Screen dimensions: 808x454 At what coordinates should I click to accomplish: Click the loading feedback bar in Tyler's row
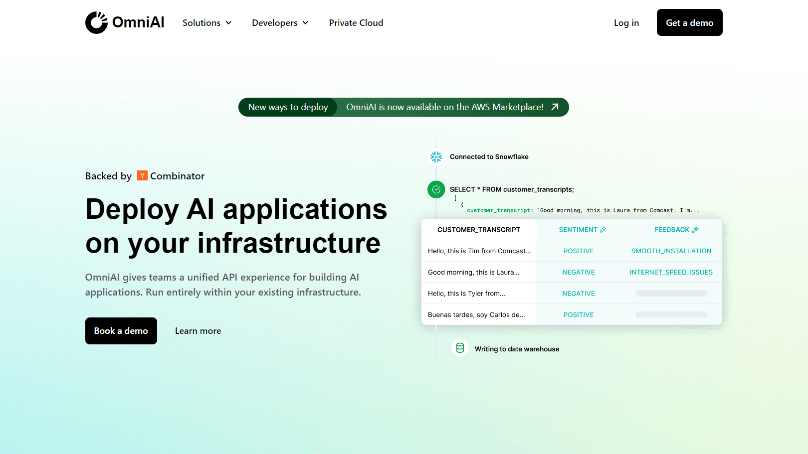click(671, 294)
